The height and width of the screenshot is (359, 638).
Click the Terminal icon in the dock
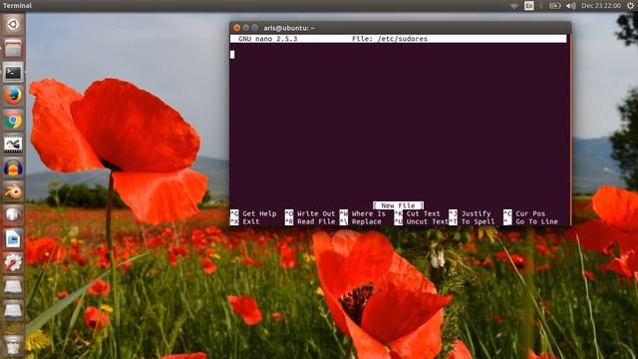[13, 73]
